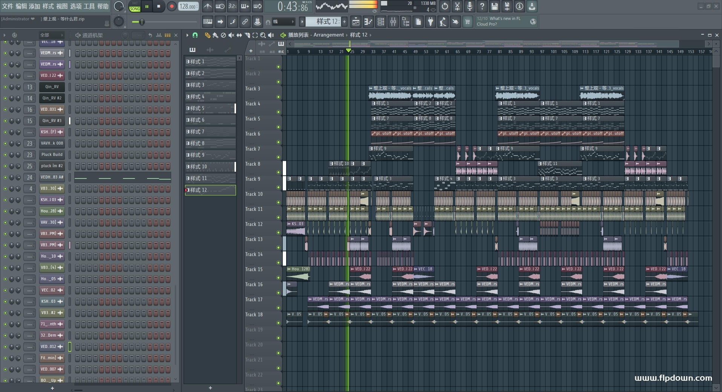Select the mute tool in playlist toolbar
The height and width of the screenshot is (392, 722).
coord(231,35)
